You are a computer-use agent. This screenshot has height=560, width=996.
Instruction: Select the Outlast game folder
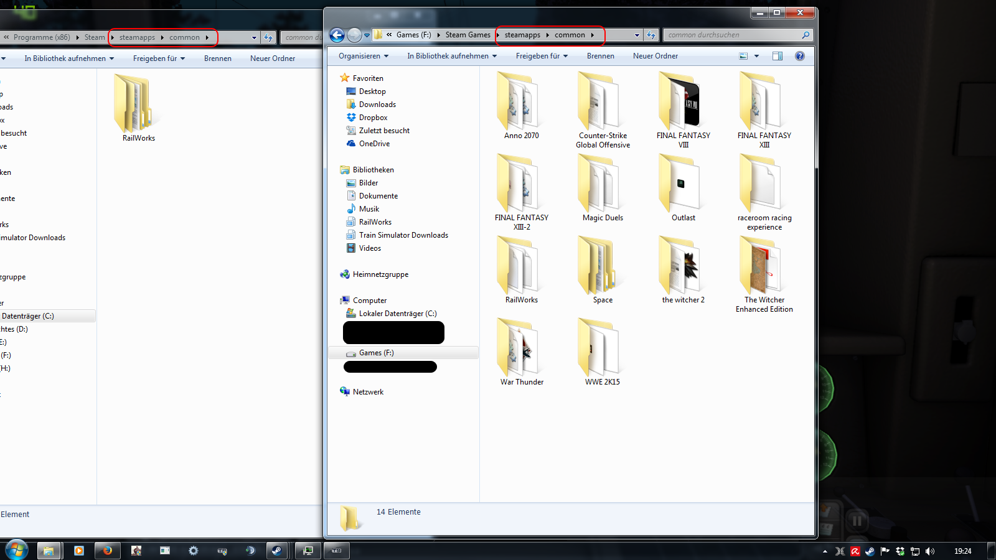pyautogui.click(x=684, y=188)
